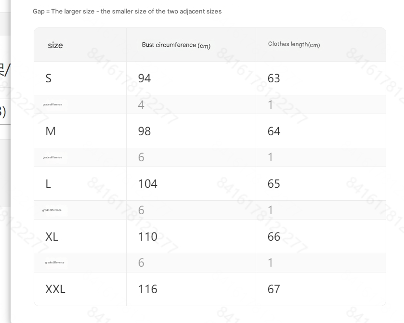Select the XXL size label
Screen dimensions: 404x323
[55, 289]
